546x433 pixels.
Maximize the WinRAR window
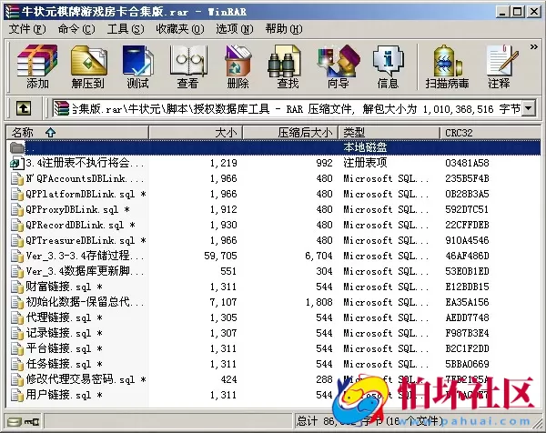coord(518,12)
